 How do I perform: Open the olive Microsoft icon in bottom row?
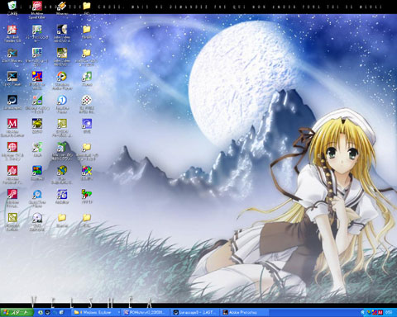pos(12,218)
